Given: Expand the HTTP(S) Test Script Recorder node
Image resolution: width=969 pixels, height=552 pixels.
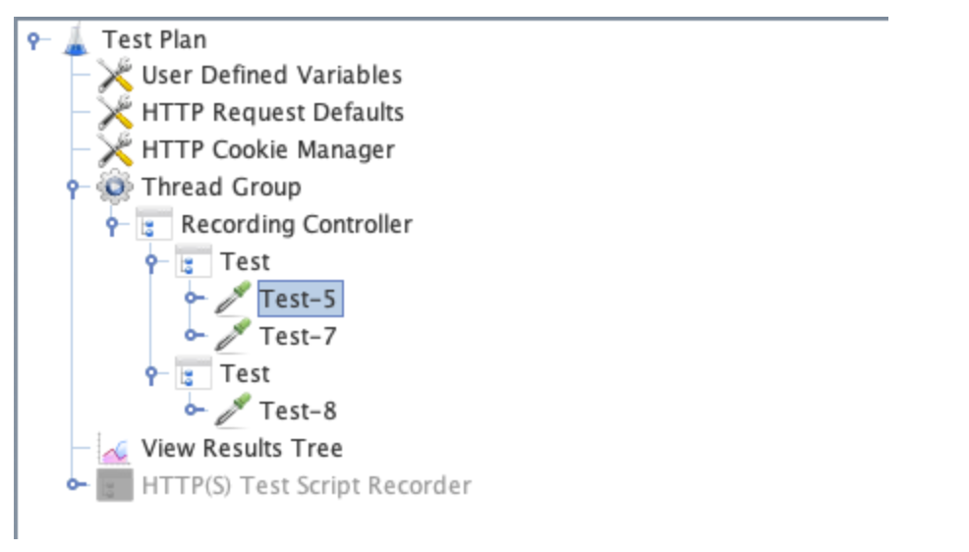Looking at the screenshot, I should point(73,484).
